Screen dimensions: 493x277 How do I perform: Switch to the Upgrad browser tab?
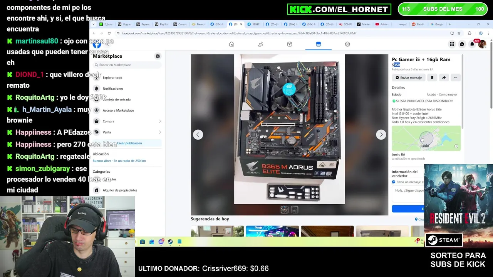coord(125,24)
